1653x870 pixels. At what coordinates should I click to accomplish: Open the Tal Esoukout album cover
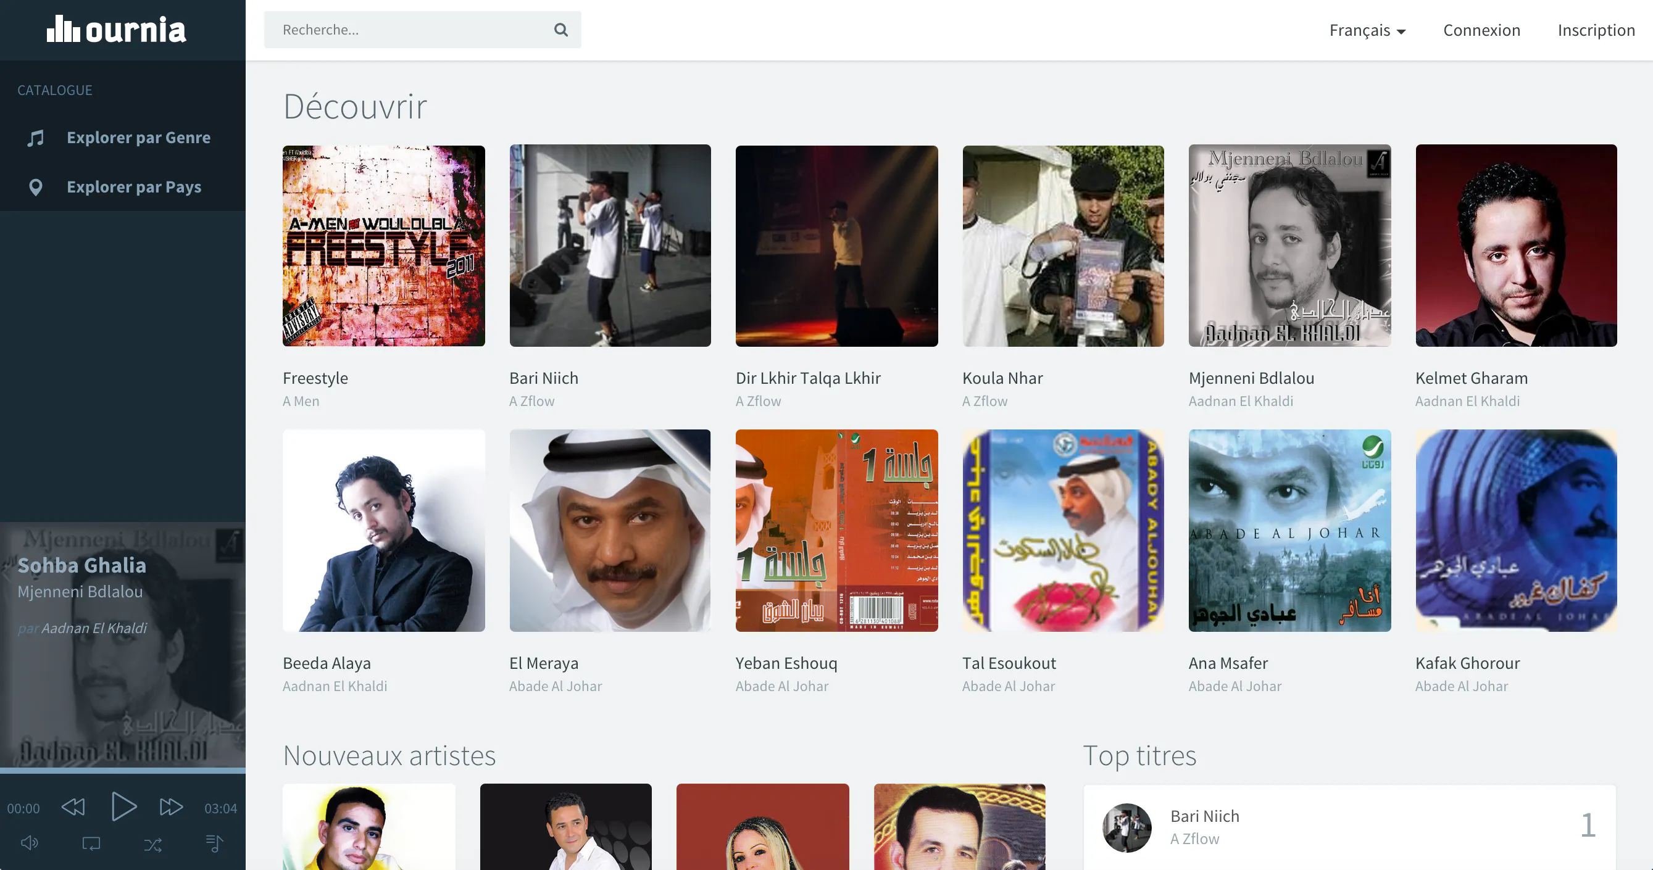(1064, 531)
